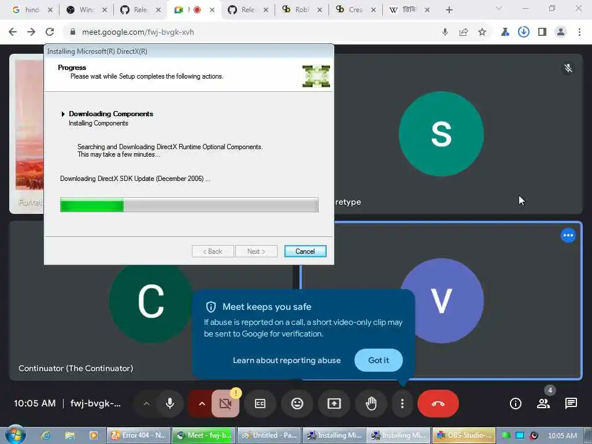Click the microphone permission icon in address bar
The image size is (592, 444).
pos(445,32)
